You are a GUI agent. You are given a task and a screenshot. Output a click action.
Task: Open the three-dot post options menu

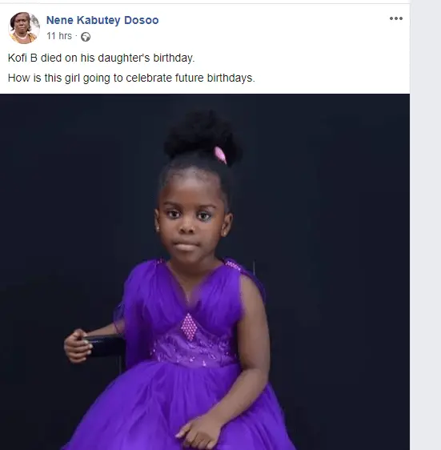click(x=396, y=18)
